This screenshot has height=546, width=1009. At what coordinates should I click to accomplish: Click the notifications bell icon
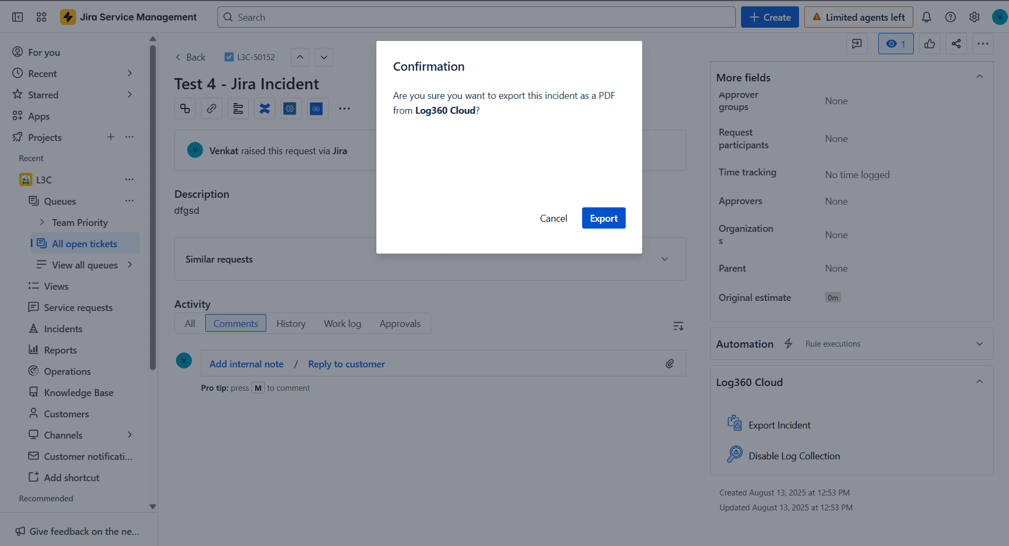(927, 16)
